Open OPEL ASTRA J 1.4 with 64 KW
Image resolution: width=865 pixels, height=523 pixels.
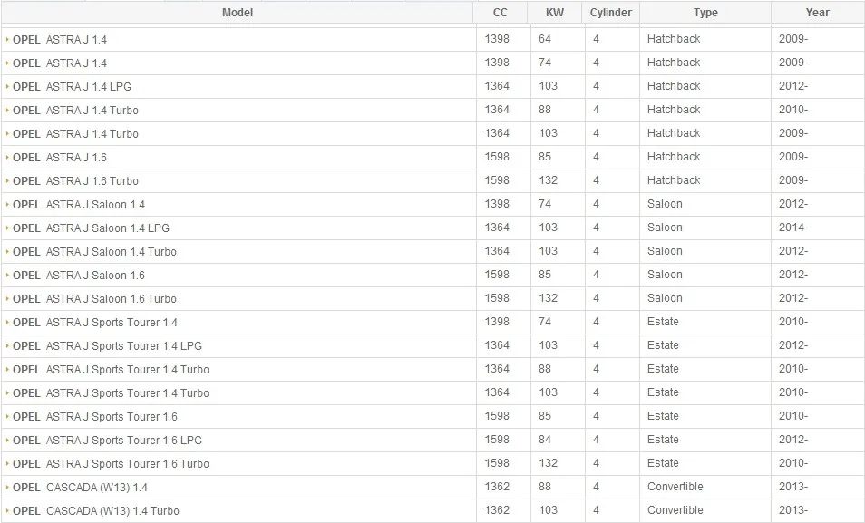click(x=60, y=40)
